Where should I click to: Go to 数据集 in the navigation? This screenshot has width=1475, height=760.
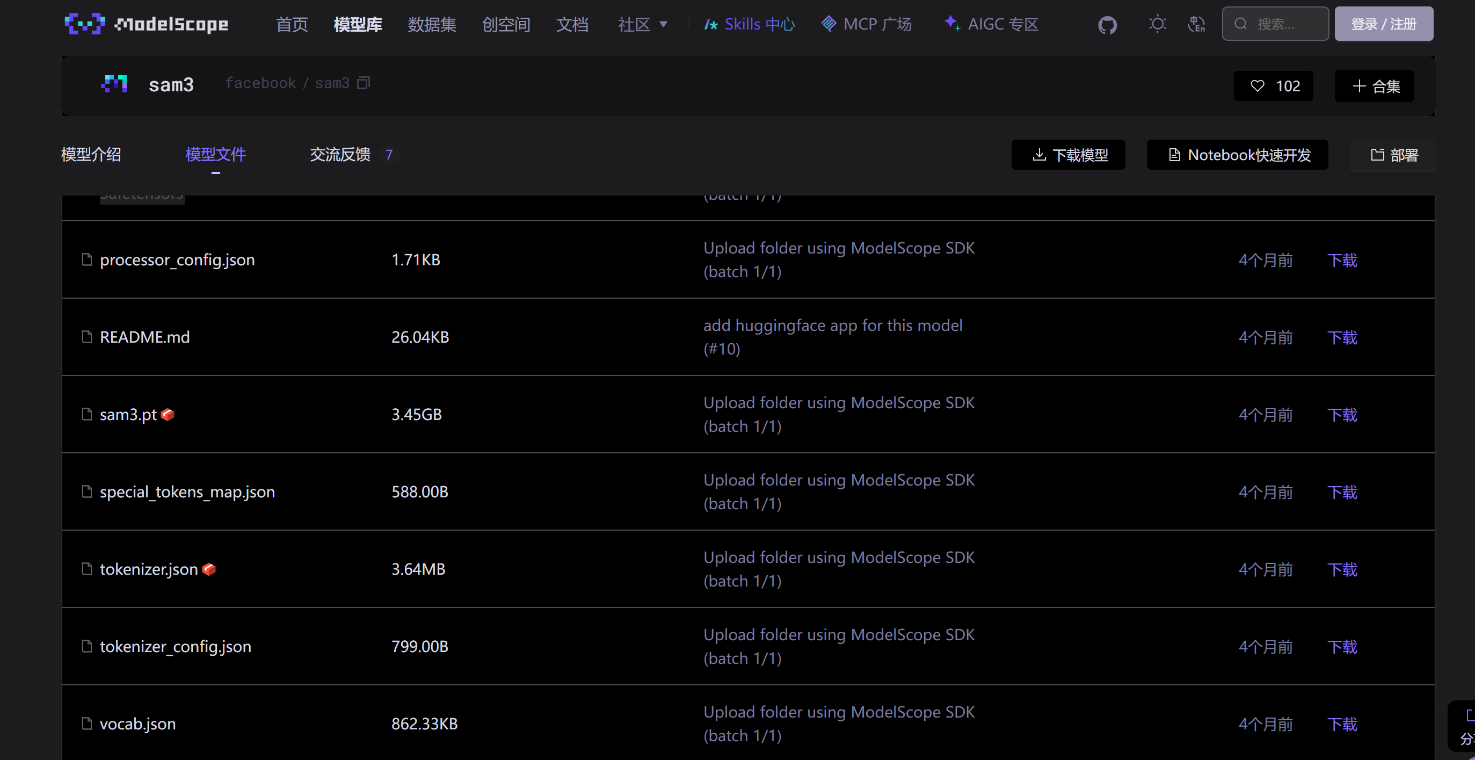click(432, 25)
